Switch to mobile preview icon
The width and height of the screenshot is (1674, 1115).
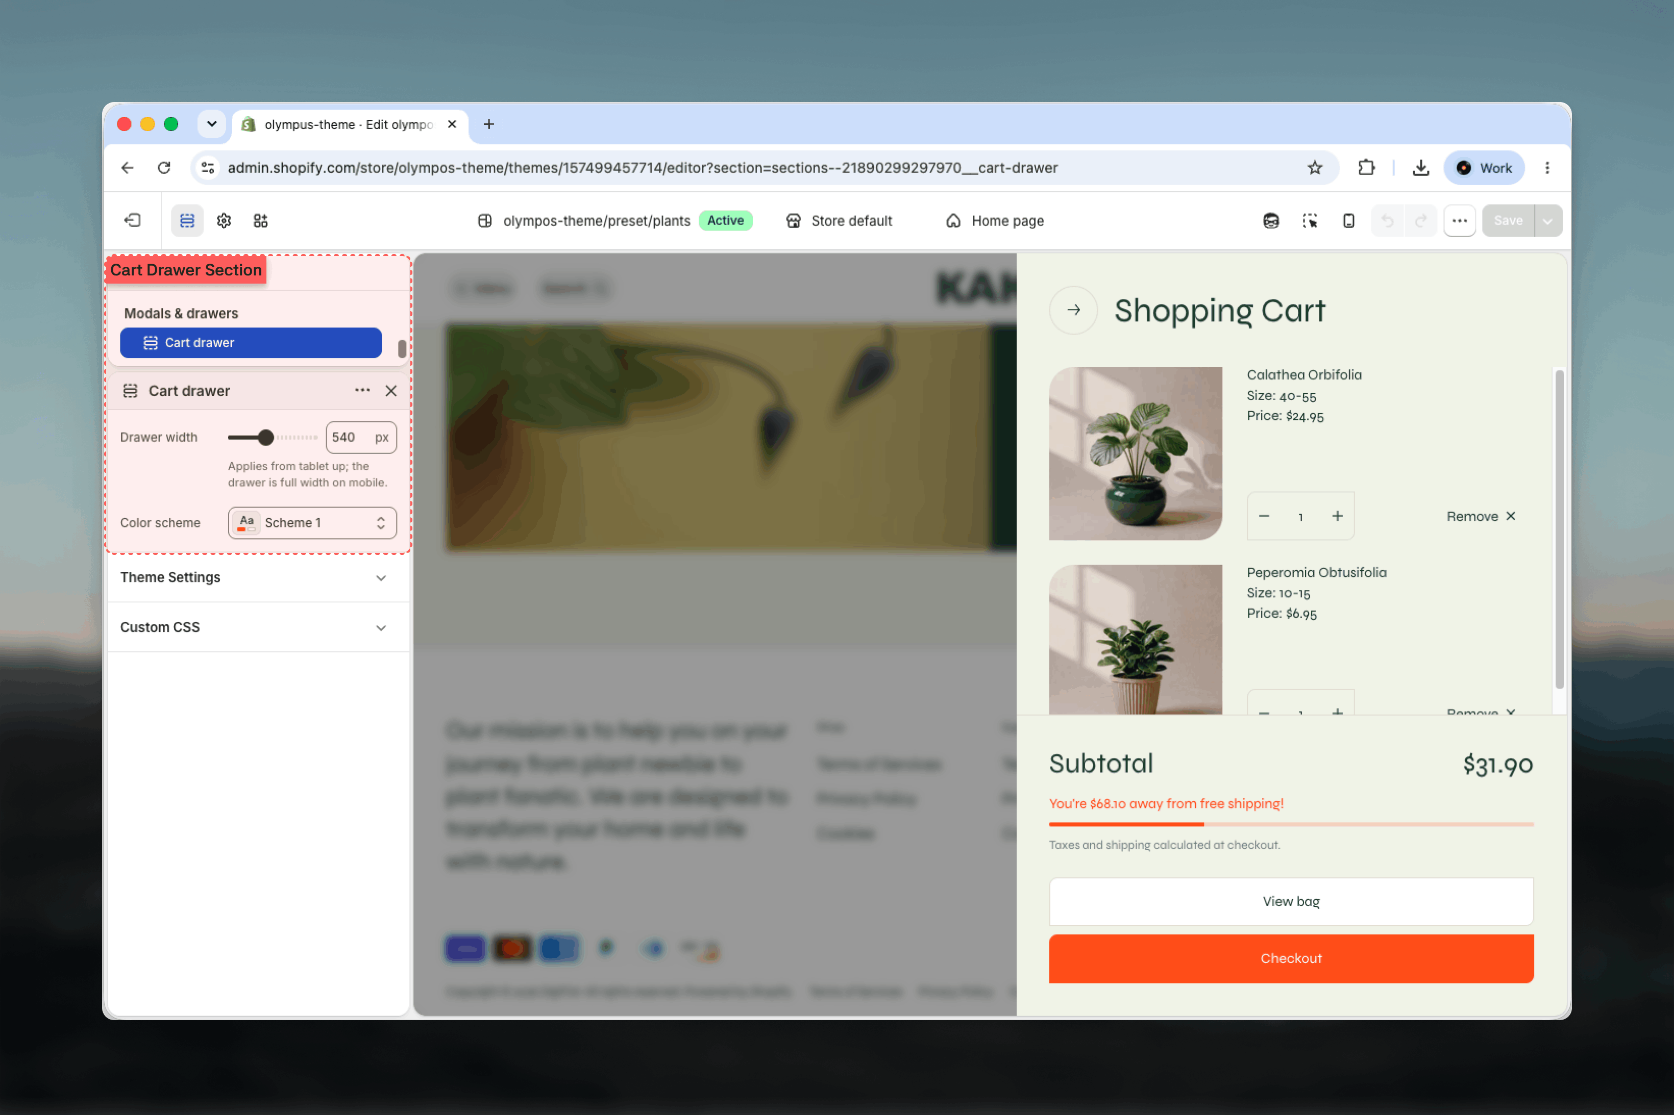click(x=1348, y=220)
